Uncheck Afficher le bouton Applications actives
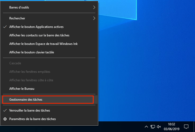 (36, 27)
